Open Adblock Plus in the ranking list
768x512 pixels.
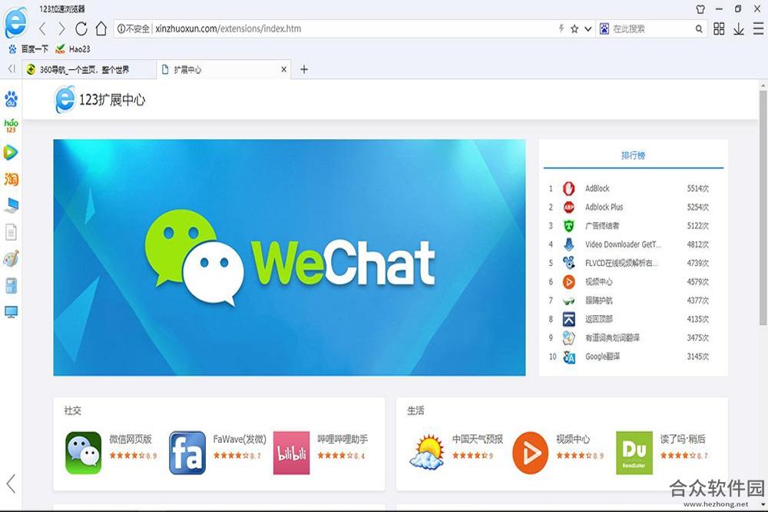point(633,207)
